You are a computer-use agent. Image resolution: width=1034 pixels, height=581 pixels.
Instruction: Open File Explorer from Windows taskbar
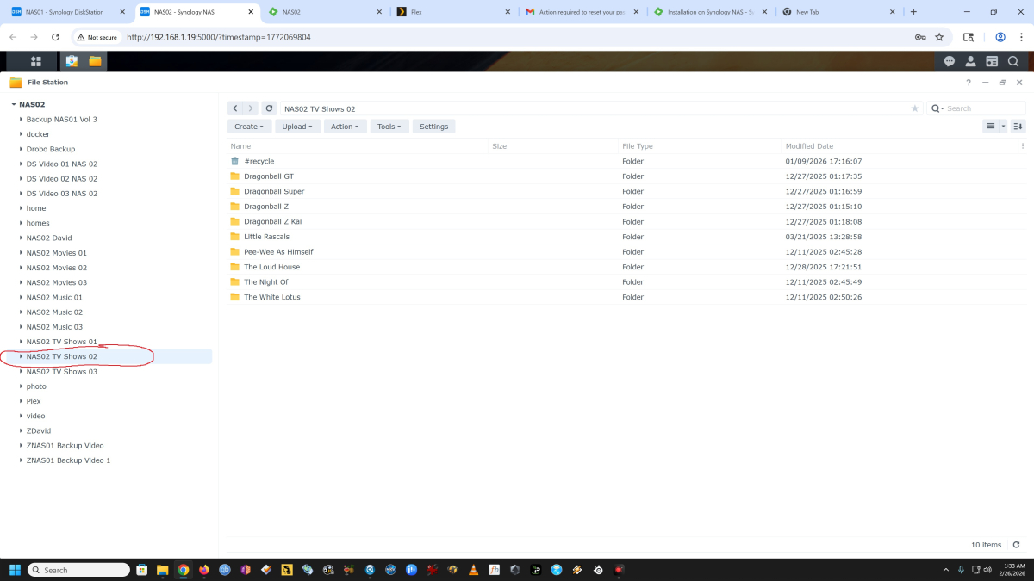point(162,570)
